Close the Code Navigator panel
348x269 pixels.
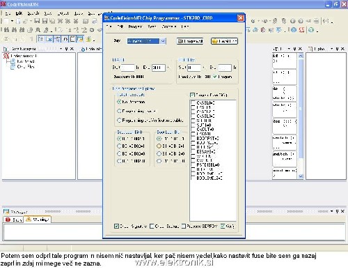coord(72,49)
